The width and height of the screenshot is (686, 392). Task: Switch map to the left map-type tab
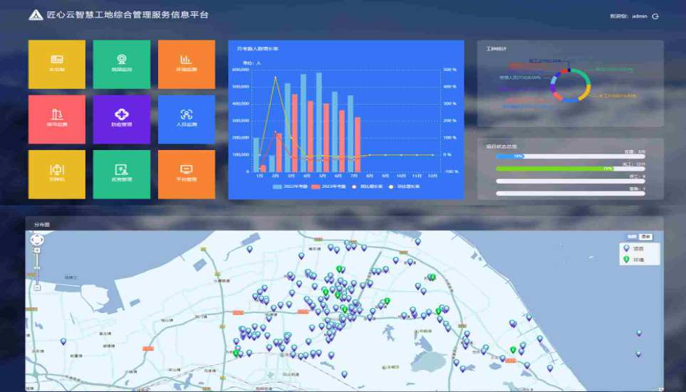click(x=632, y=235)
